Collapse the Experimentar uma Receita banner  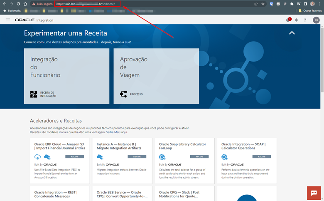pos(292,33)
